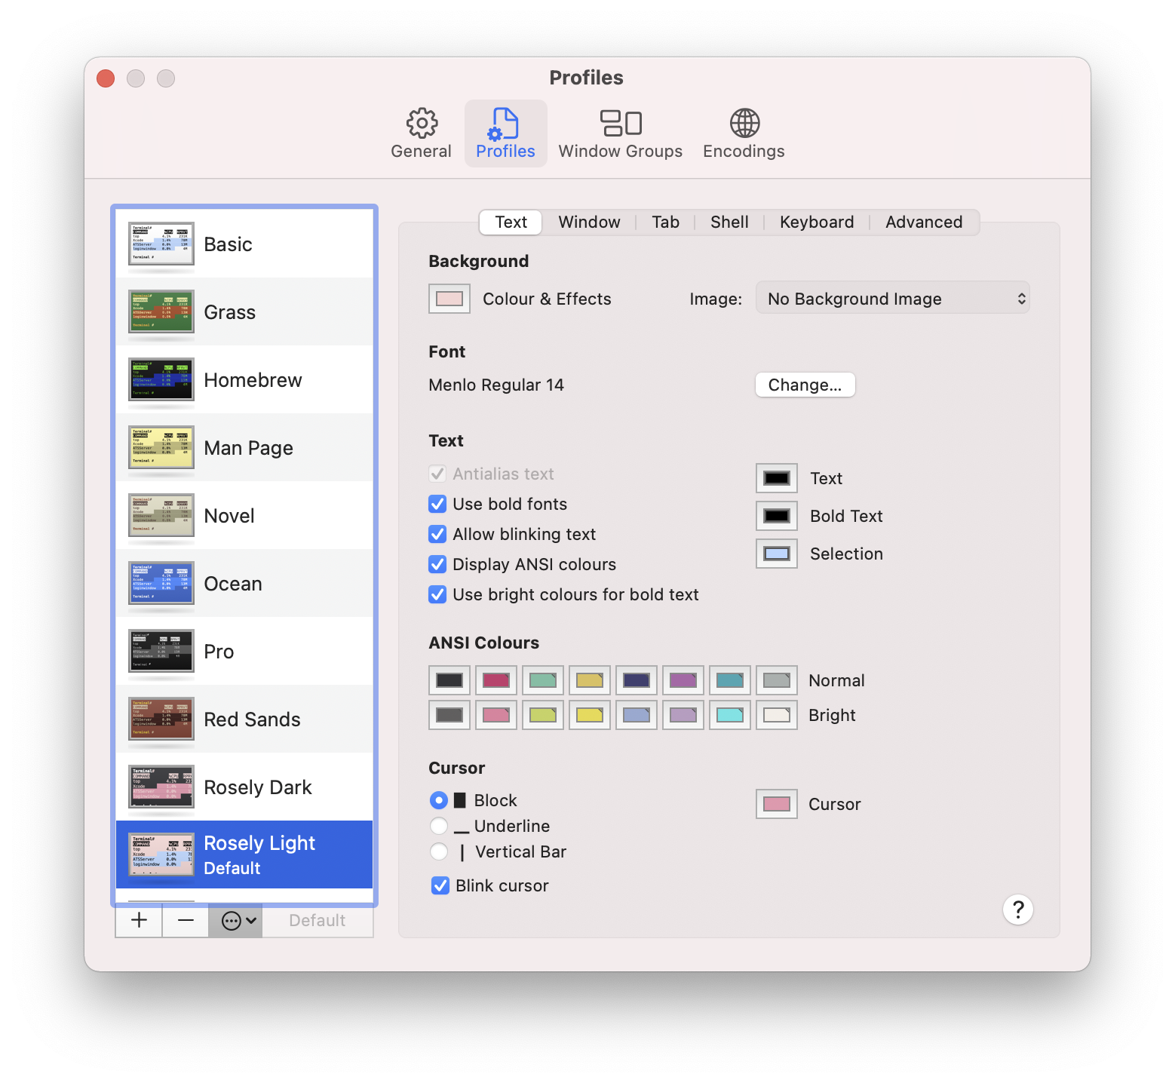
Task: Remove the selected profile using the minus button
Action: coord(185,920)
